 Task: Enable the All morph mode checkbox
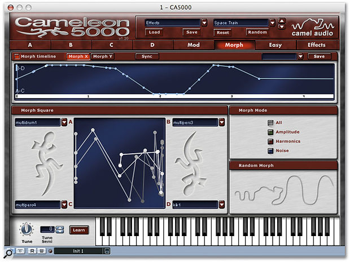[x=270, y=122]
